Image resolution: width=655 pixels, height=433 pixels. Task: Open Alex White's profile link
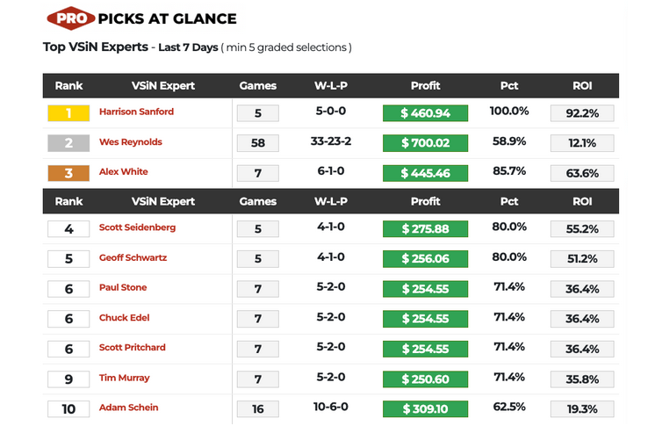124,172
